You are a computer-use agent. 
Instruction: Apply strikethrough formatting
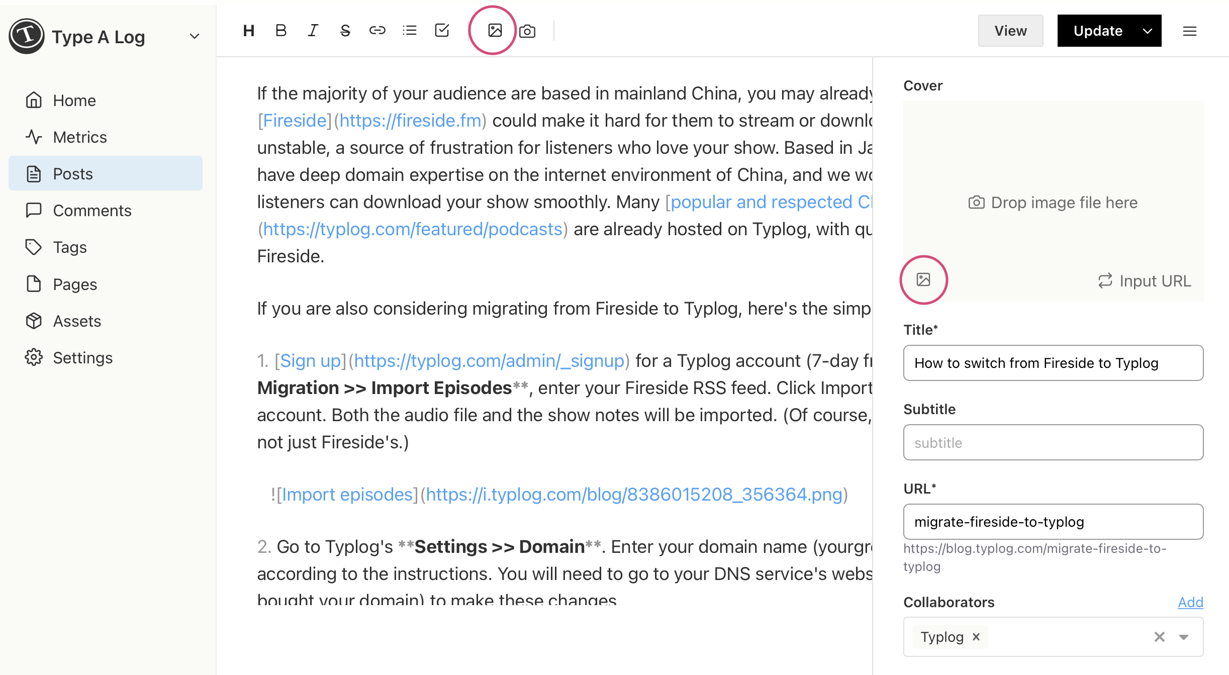click(345, 31)
